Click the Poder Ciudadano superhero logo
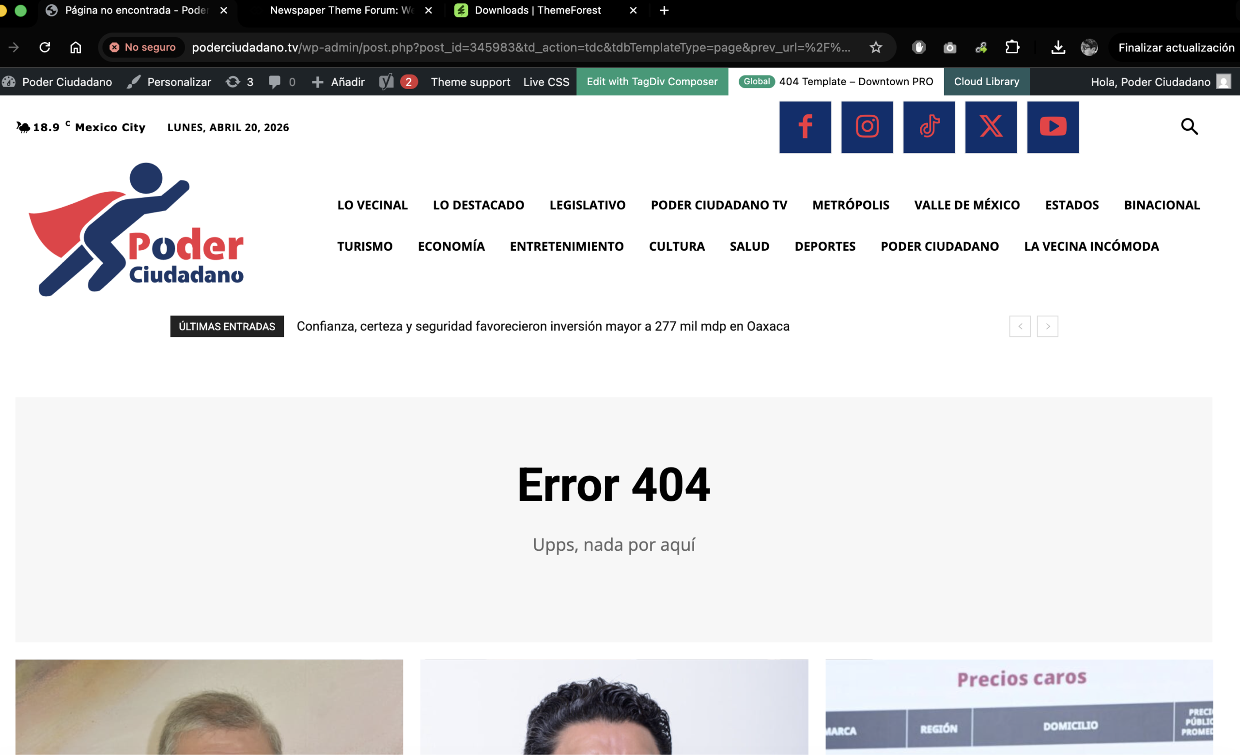The width and height of the screenshot is (1240, 755). [137, 229]
